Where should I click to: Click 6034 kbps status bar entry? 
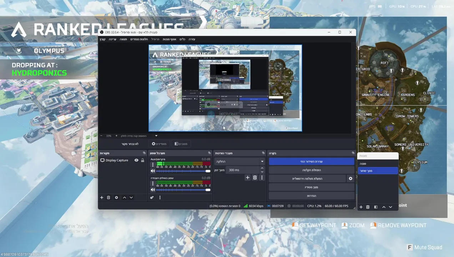[253, 206]
